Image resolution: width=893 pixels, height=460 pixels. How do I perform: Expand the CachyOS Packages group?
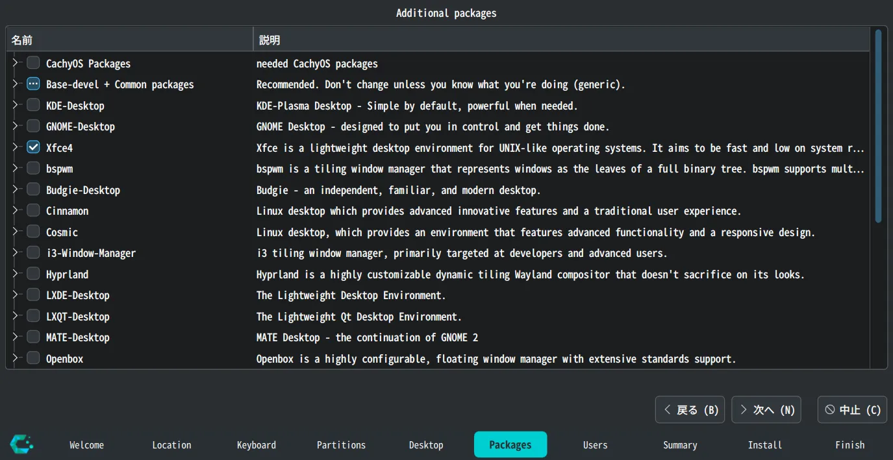[16, 63]
